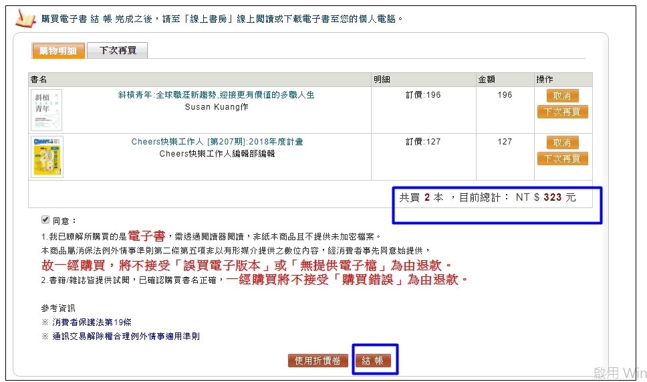647x382 pixels.
Task: Open the Cheers快樂工作人 第207期 title link
Action: 217,142
